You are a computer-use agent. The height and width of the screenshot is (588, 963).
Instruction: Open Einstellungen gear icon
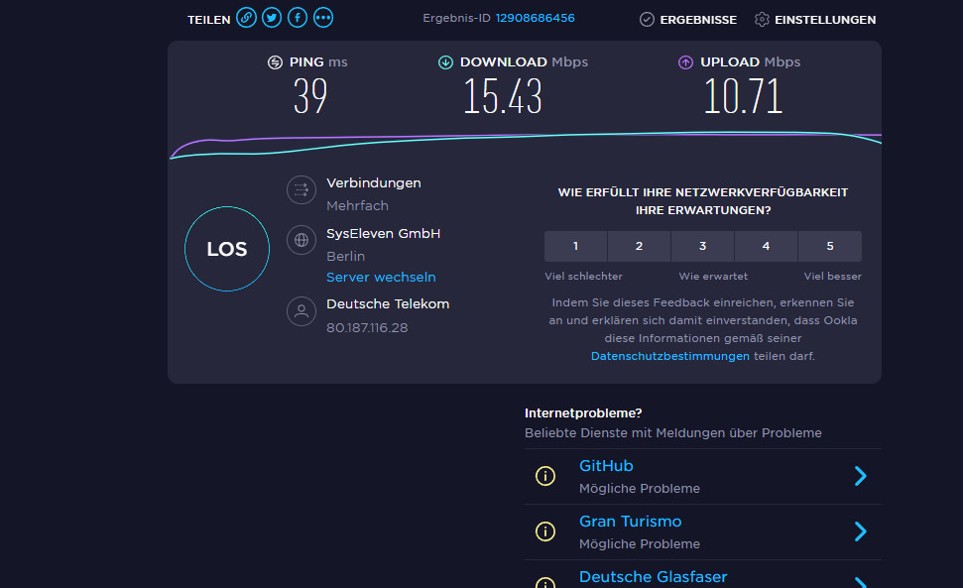(762, 20)
